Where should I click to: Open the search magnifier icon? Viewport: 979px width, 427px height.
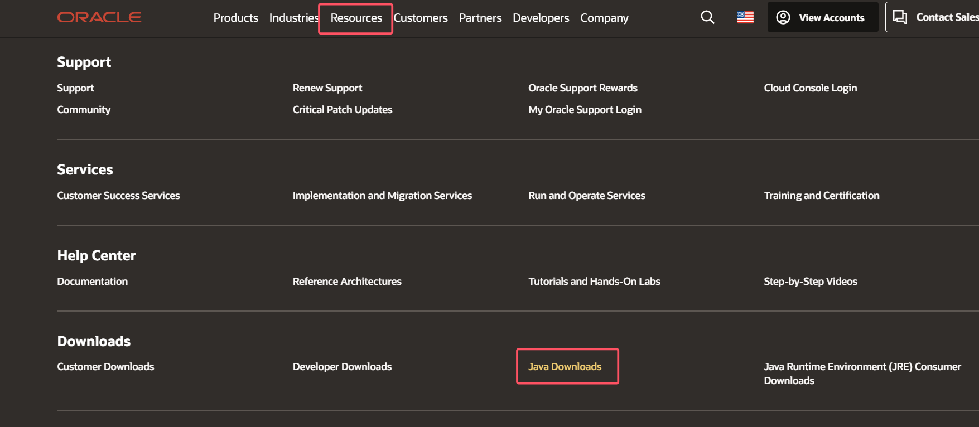point(707,17)
